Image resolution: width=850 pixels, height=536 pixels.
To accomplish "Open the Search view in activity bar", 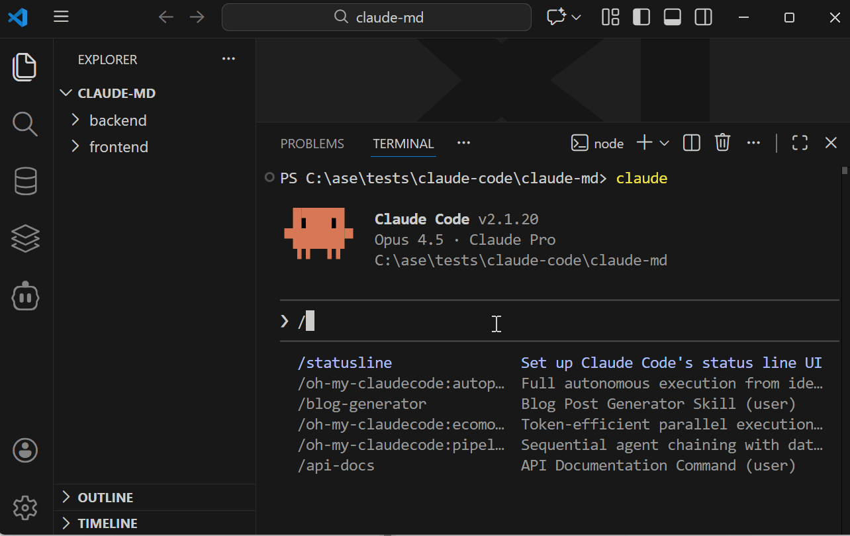I will pyautogui.click(x=25, y=124).
